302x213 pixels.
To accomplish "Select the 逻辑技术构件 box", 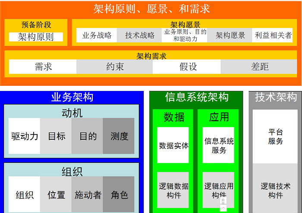I will coord(275,188).
